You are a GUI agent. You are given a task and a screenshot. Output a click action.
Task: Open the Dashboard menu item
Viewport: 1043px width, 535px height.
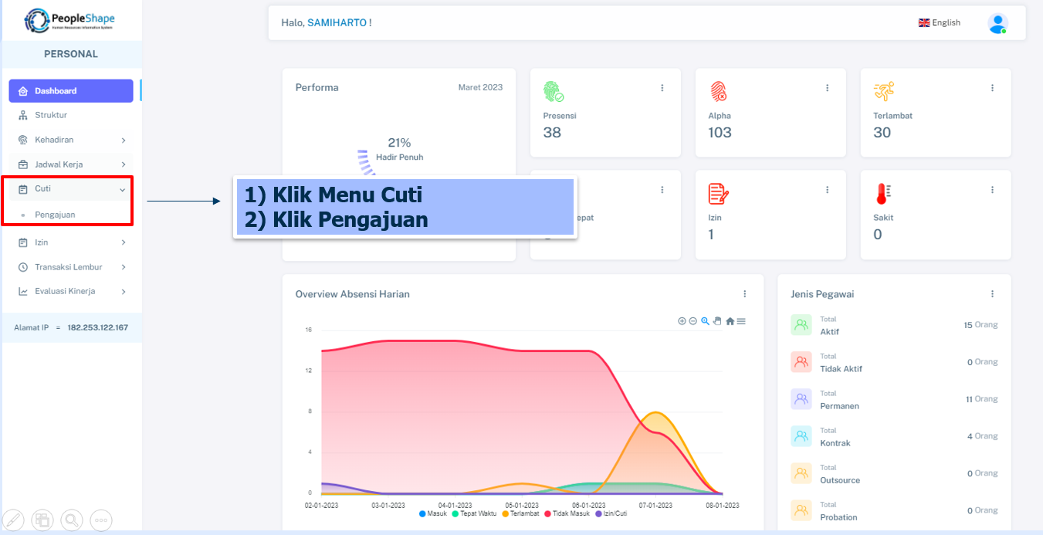[71, 91]
